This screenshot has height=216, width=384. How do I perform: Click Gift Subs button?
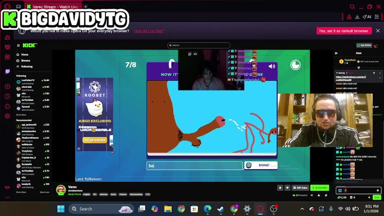(x=300, y=188)
